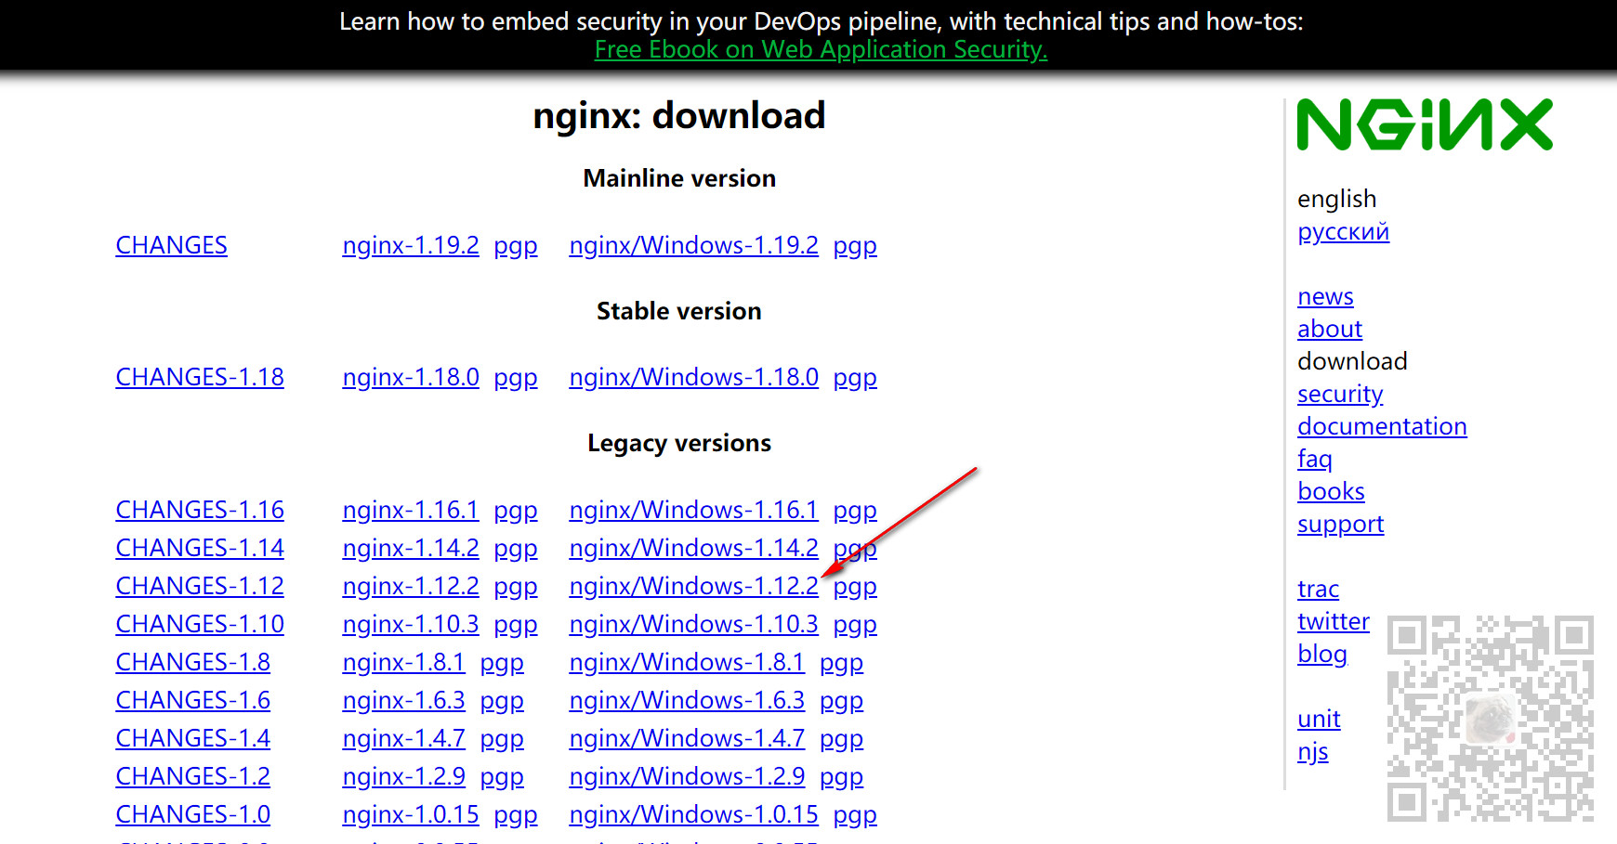
Task: Open the faq page
Action: [x=1315, y=459]
